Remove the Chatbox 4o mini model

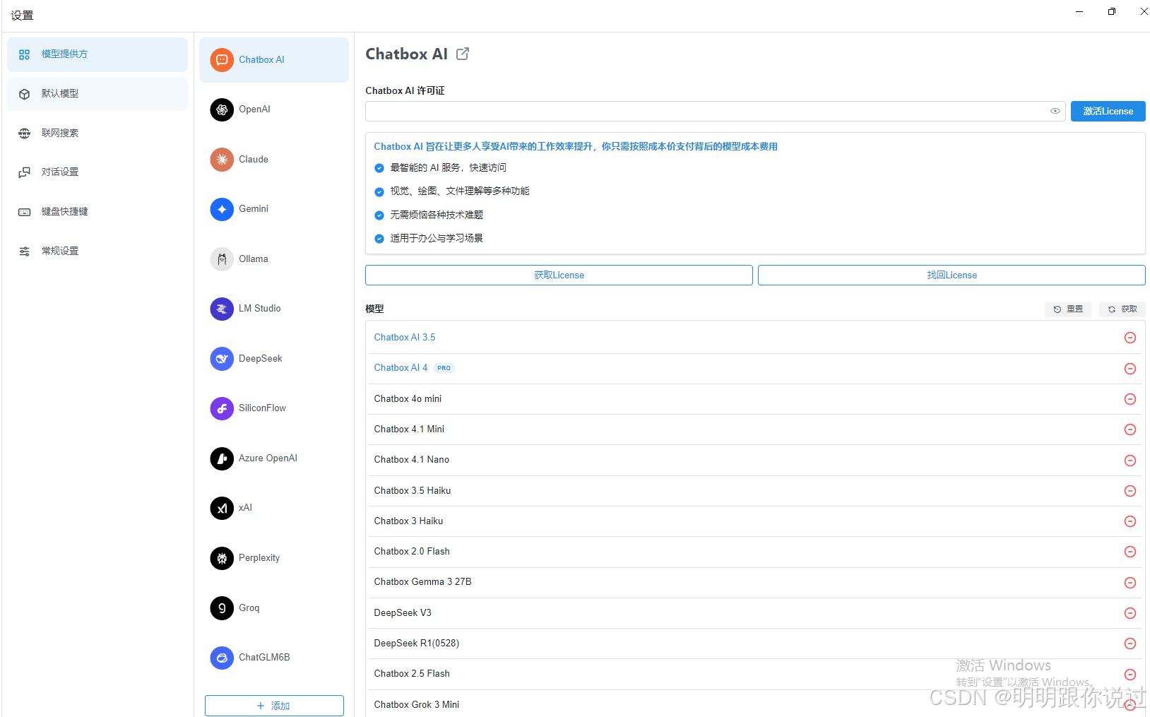click(x=1130, y=399)
